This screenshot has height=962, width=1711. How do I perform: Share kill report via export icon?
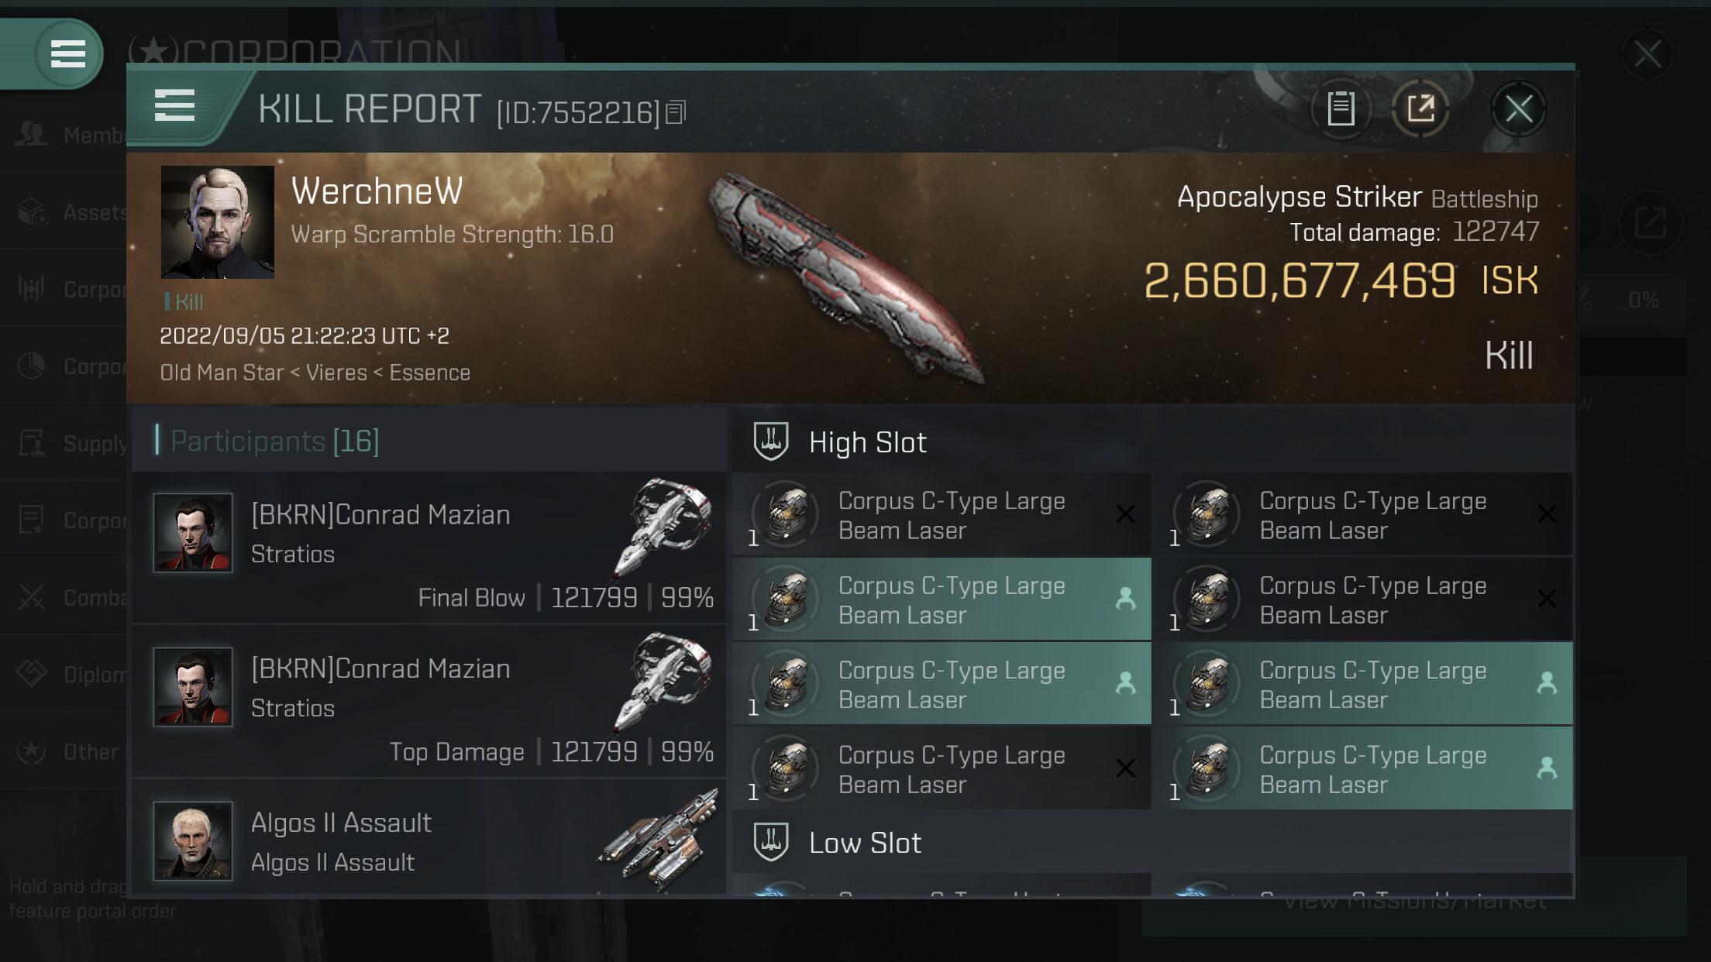pos(1420,108)
